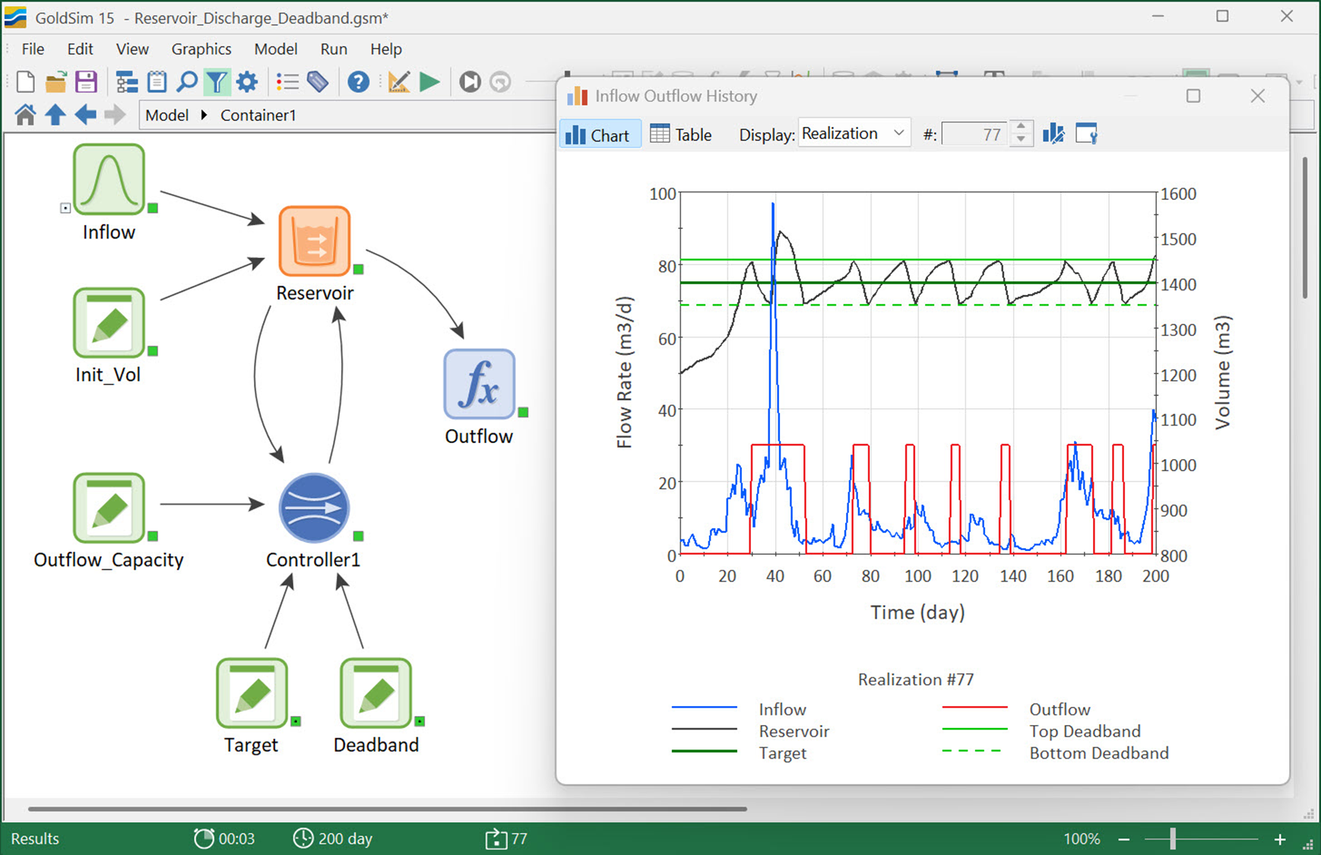Select the Controller1 element icon
The image size is (1321, 855).
point(314,508)
